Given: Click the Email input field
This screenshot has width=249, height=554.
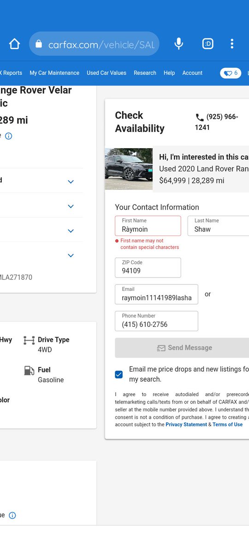Looking at the screenshot, I should pyautogui.click(x=156, y=295).
